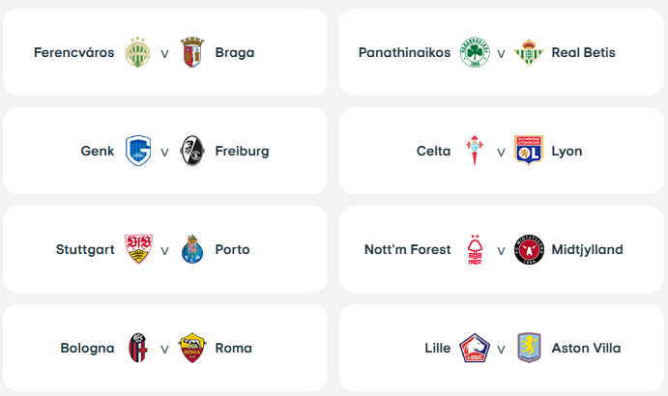Select the Genk team logo
The image size is (668, 396).
(x=137, y=151)
